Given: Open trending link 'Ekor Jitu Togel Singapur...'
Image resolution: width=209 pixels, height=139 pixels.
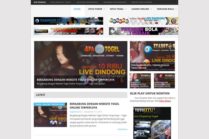Looking at the screenshot, I should [x=142, y=2].
